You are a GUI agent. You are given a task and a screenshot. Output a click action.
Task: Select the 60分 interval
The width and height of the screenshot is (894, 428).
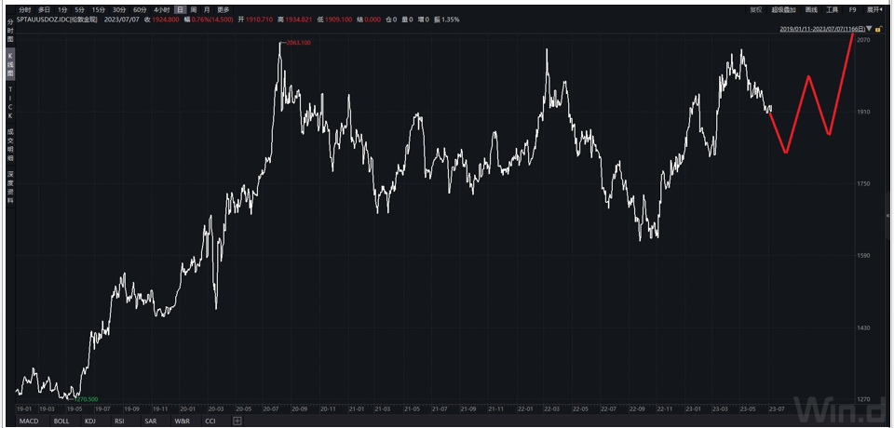140,9
